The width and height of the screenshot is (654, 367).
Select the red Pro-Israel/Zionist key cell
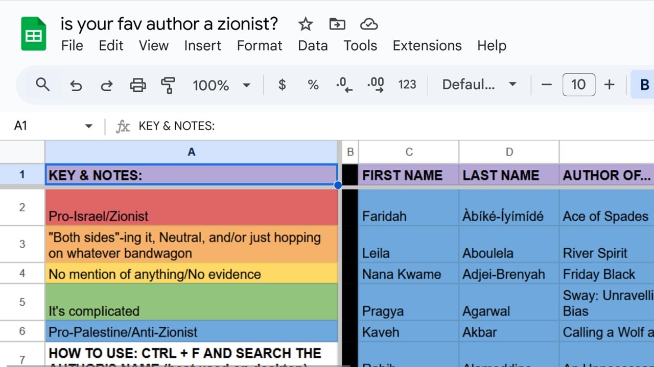(x=192, y=207)
